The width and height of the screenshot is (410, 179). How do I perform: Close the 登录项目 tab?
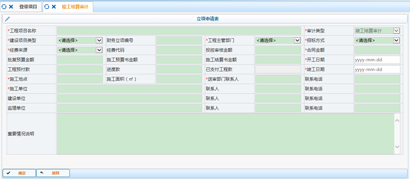tap(11, 7)
